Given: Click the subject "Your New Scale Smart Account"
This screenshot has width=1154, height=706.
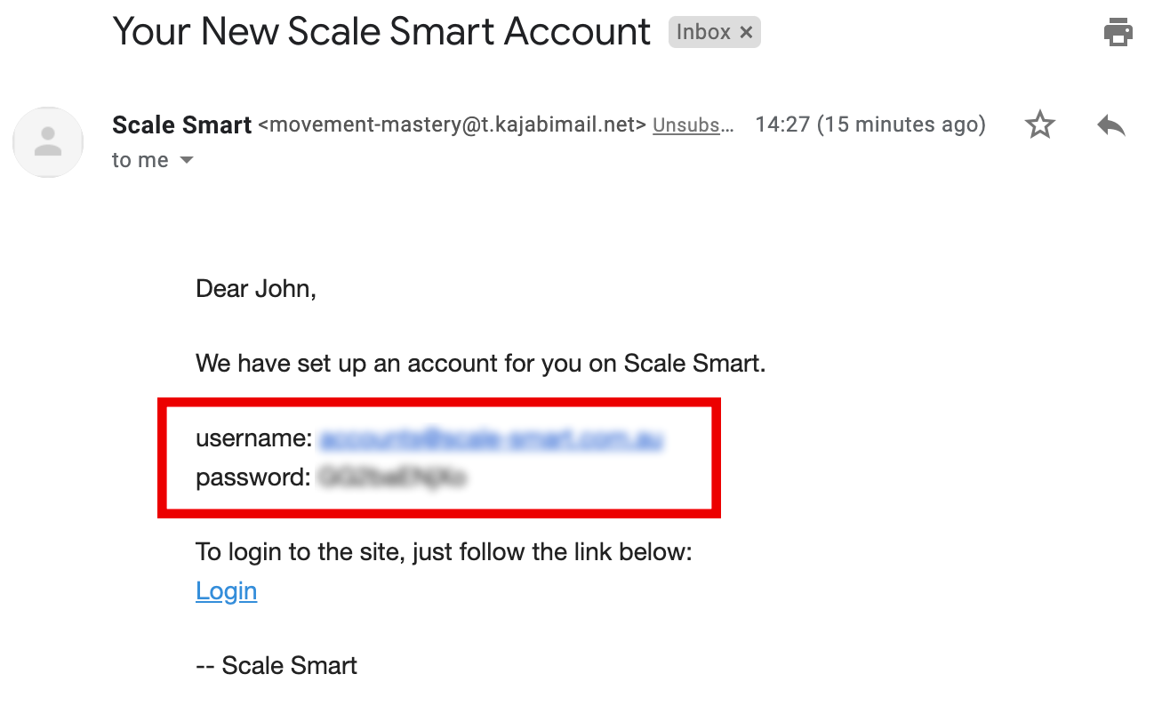Looking at the screenshot, I should click(x=381, y=32).
